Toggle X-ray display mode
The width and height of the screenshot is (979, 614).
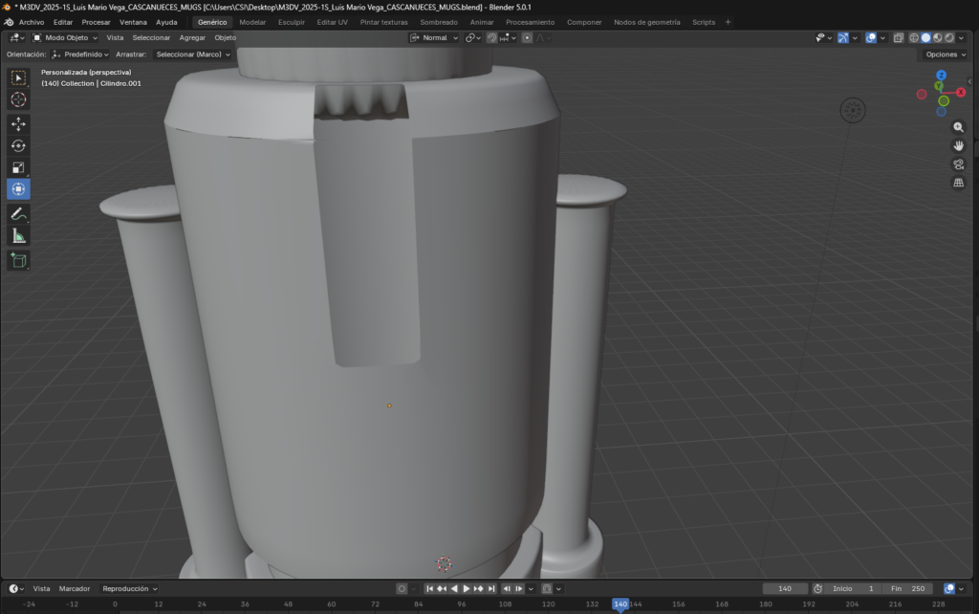(898, 38)
